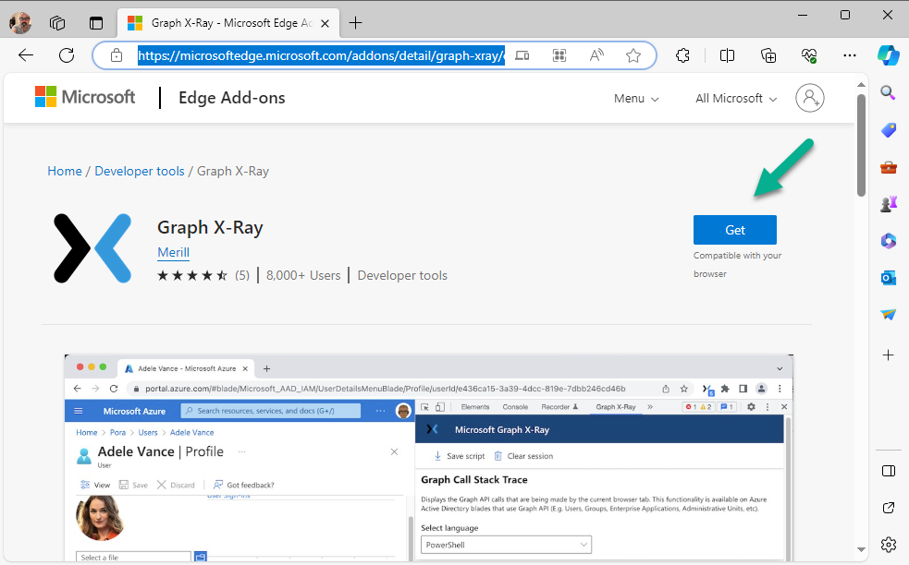The height and width of the screenshot is (565, 909).
Task: Expand the All Microsoft dropdown
Action: (736, 99)
